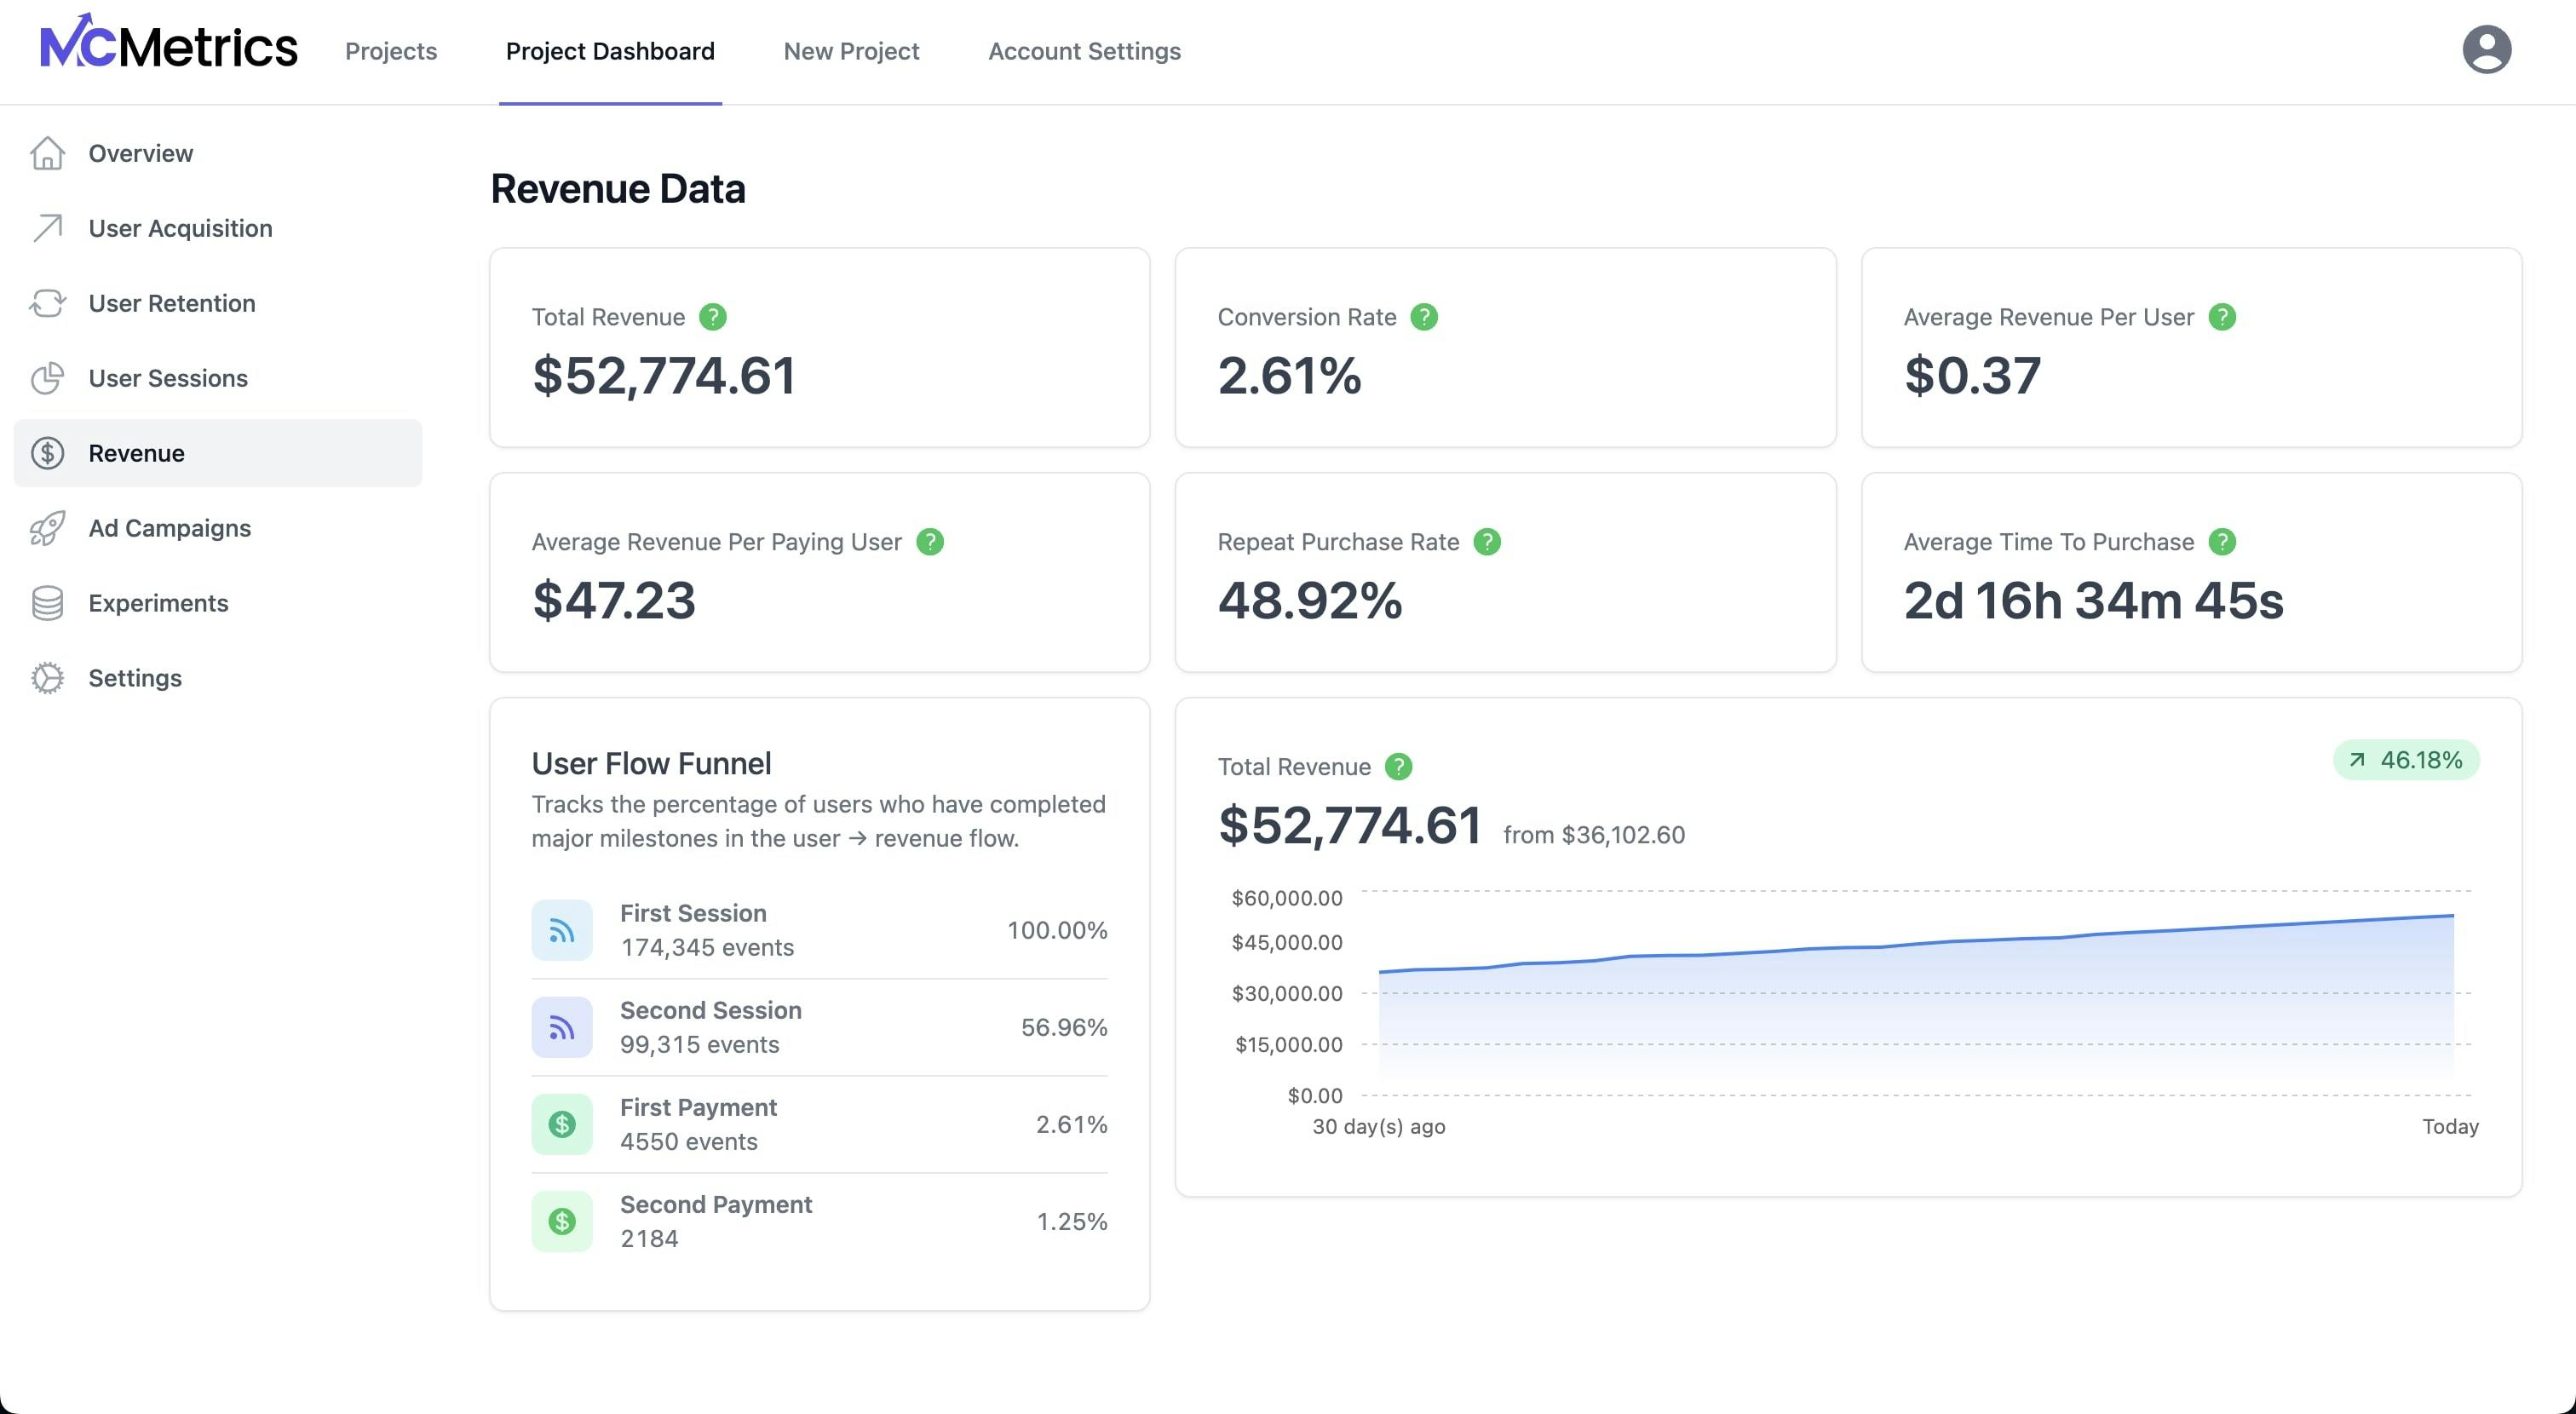The image size is (2576, 1414).
Task: Click the 48.92% repeat purchase value
Action: pos(1310,601)
